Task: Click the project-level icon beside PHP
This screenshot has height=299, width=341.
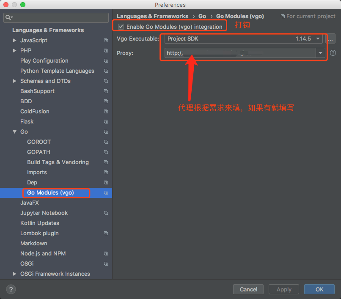Action: coord(106,50)
